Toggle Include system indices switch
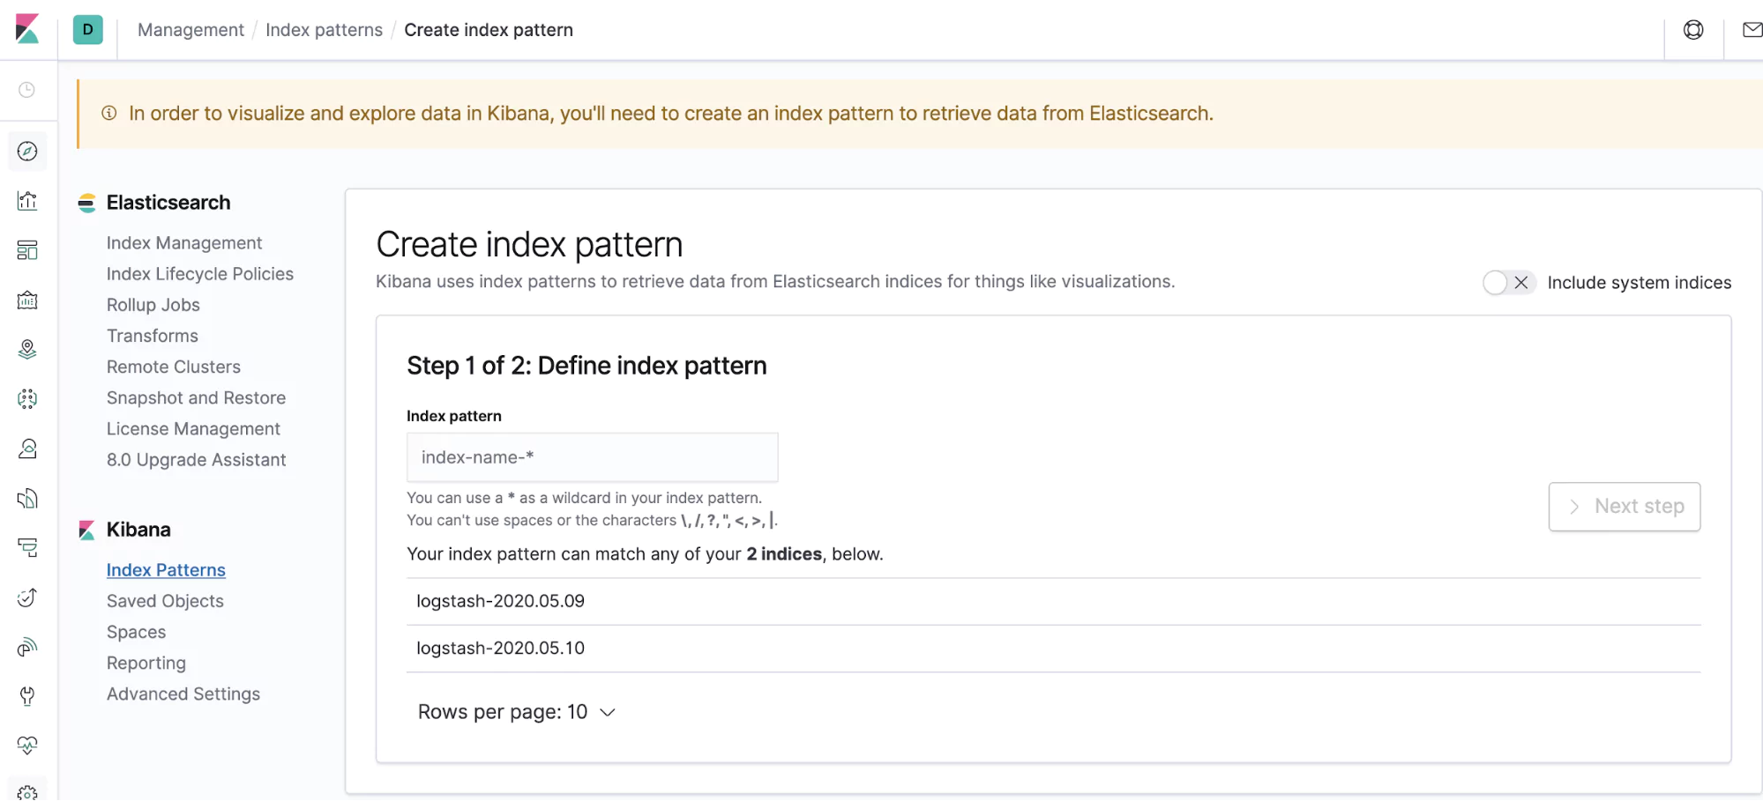 (x=1509, y=283)
